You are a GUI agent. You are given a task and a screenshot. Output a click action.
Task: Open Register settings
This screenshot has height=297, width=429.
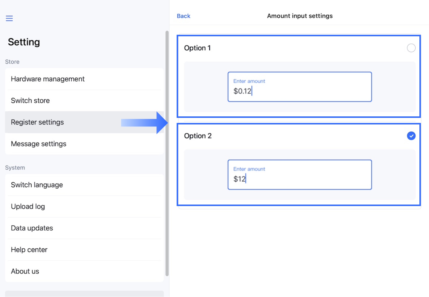[37, 122]
